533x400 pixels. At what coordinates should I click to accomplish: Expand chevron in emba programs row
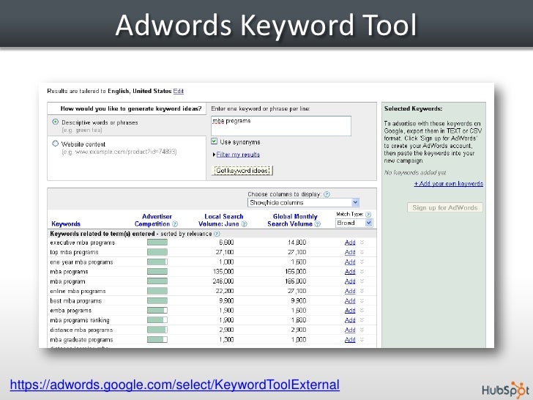[x=362, y=311]
